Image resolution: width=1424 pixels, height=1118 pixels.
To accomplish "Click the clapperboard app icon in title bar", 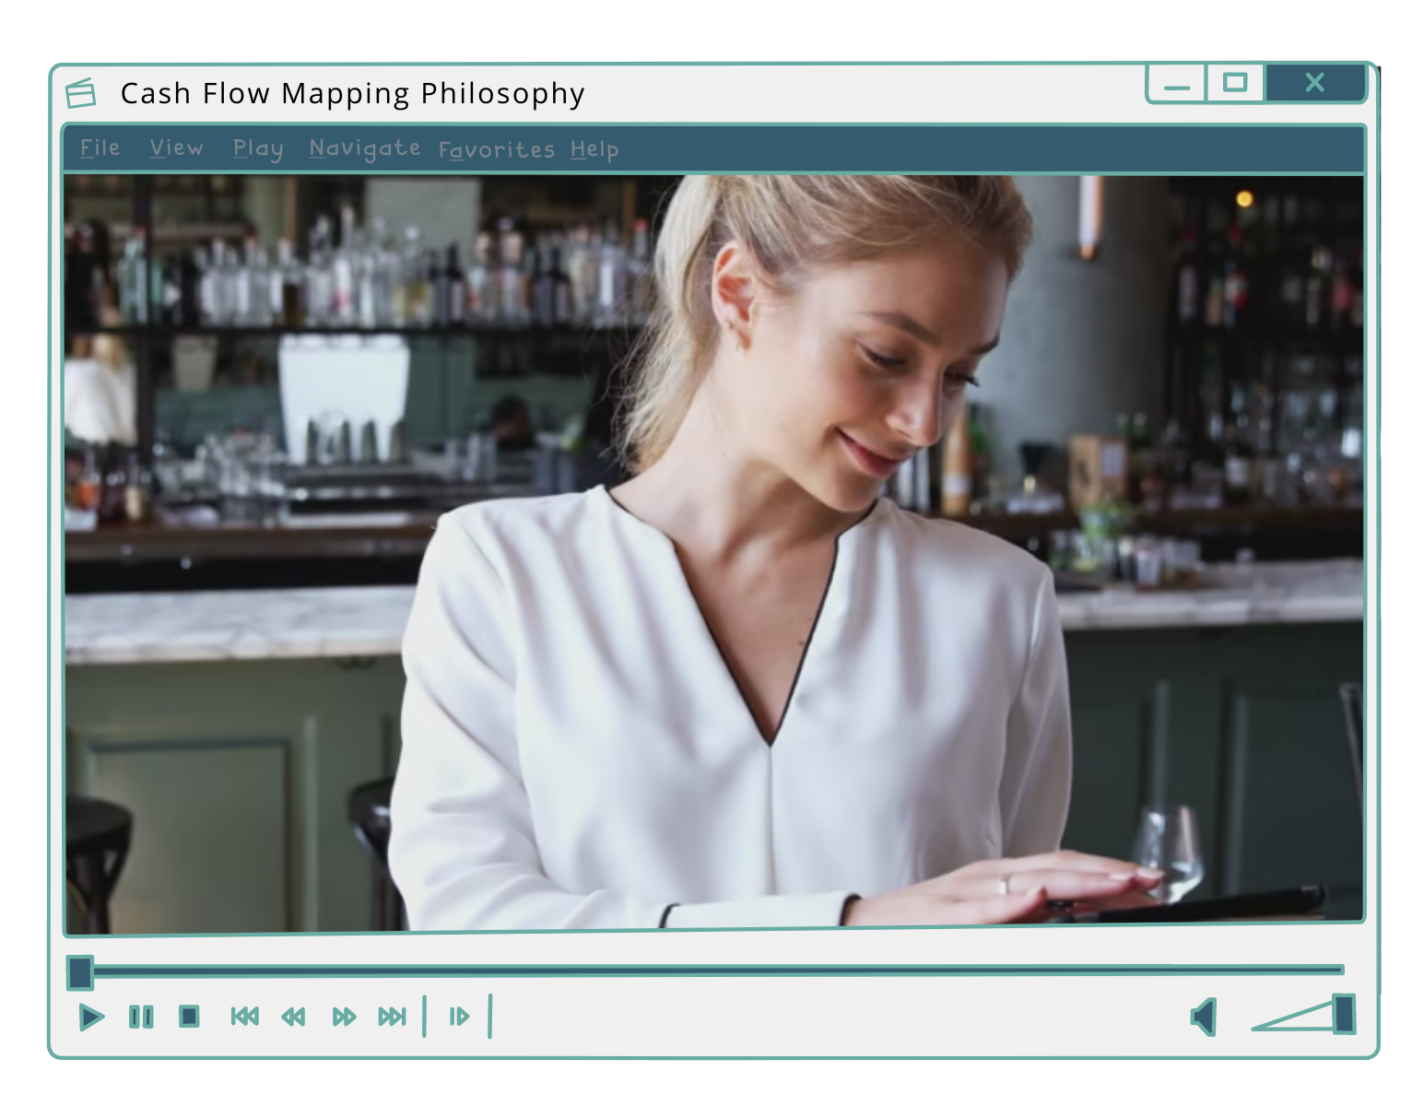I will click(x=81, y=93).
